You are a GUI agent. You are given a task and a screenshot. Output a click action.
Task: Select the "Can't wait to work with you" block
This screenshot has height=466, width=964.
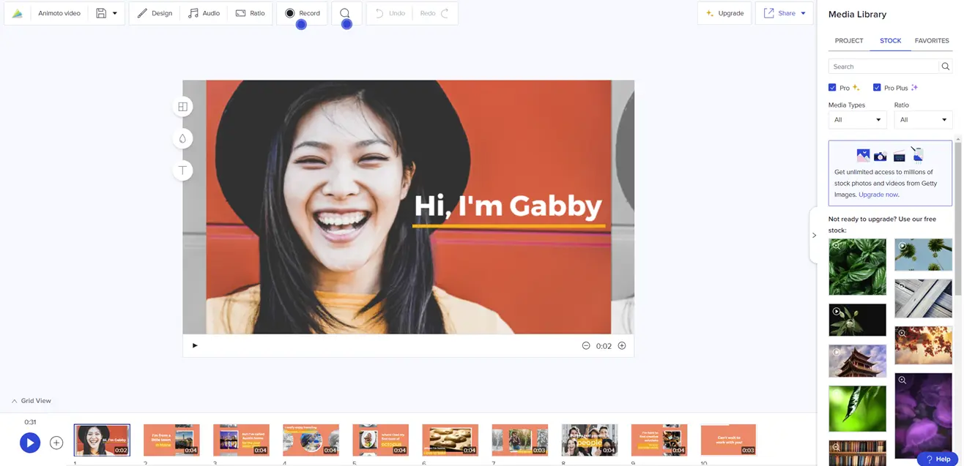728,440
